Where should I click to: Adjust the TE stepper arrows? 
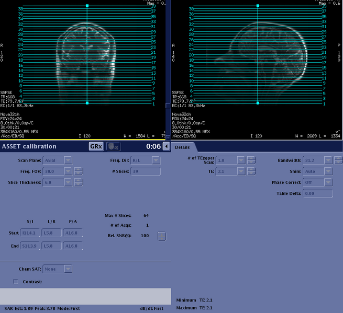[x=251, y=171]
